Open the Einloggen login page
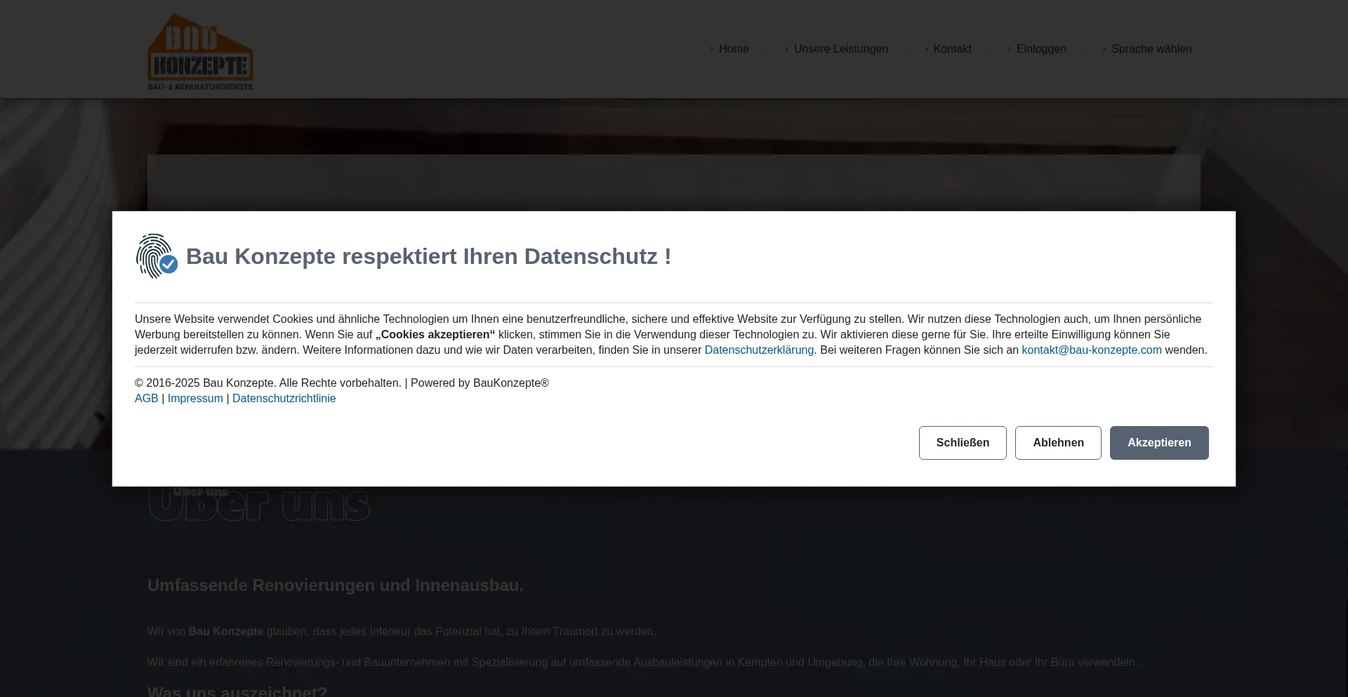The width and height of the screenshot is (1348, 697). (x=1040, y=49)
